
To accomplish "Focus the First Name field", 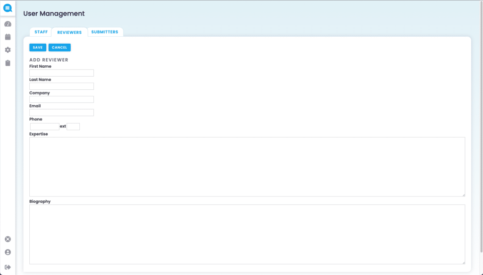I will [62, 73].
